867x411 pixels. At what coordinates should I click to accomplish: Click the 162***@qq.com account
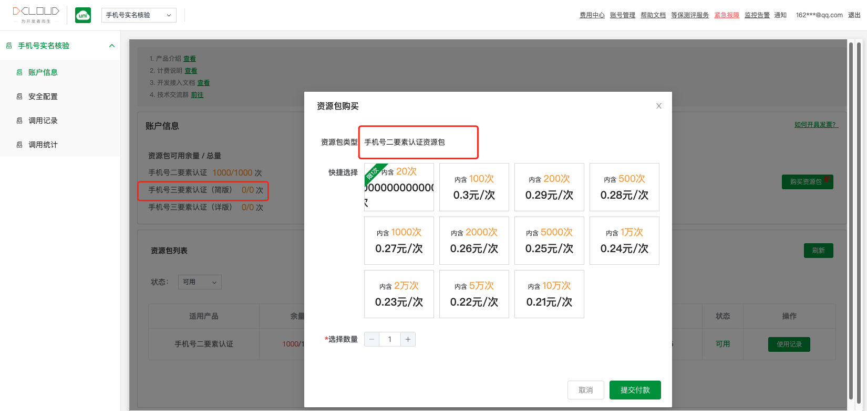(x=819, y=15)
